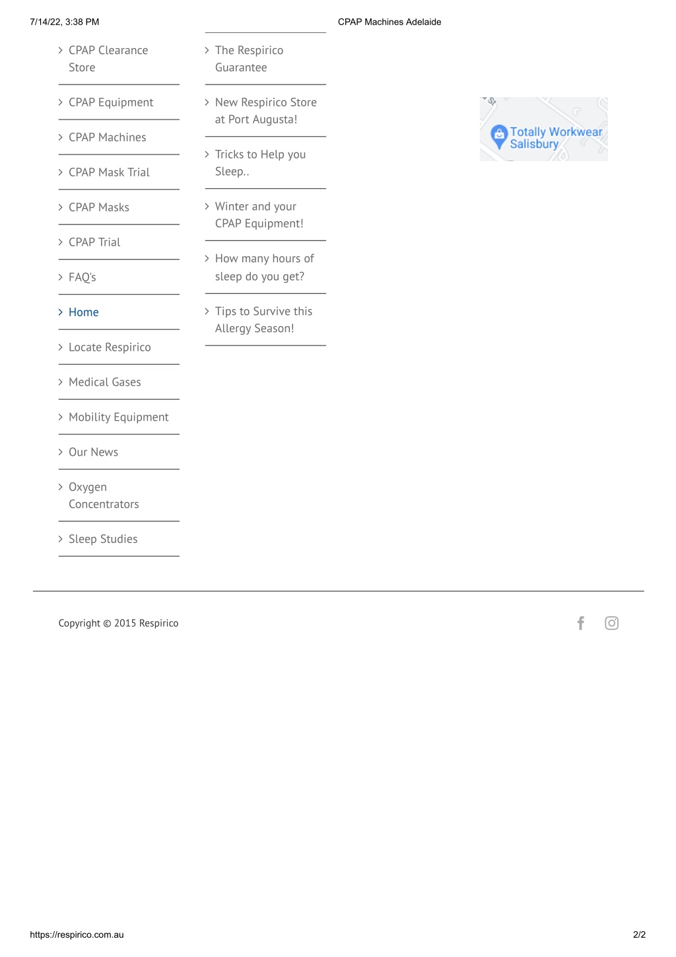The height and width of the screenshot is (957, 676).
Task: Click the chevron beside The Respirico Guarantee
Action: [207, 50]
